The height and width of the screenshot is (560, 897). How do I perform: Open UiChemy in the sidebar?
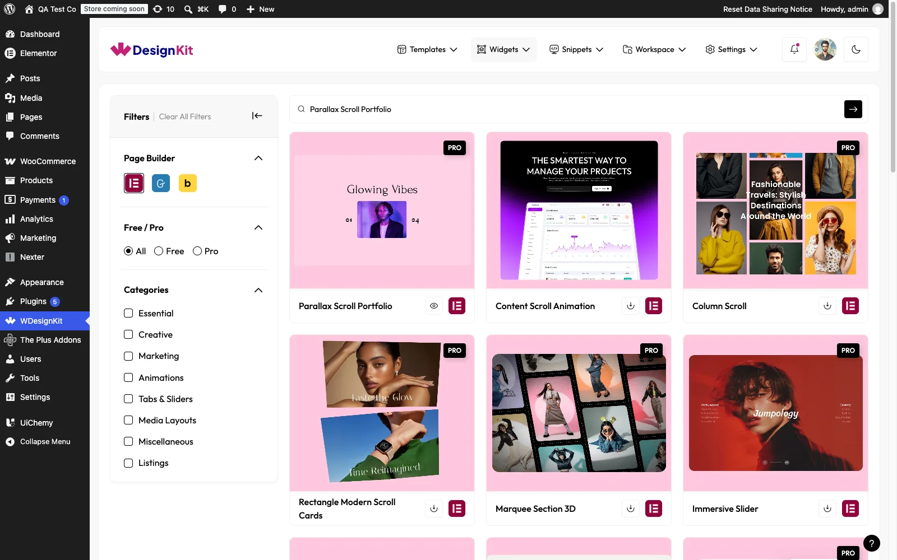coord(45,423)
